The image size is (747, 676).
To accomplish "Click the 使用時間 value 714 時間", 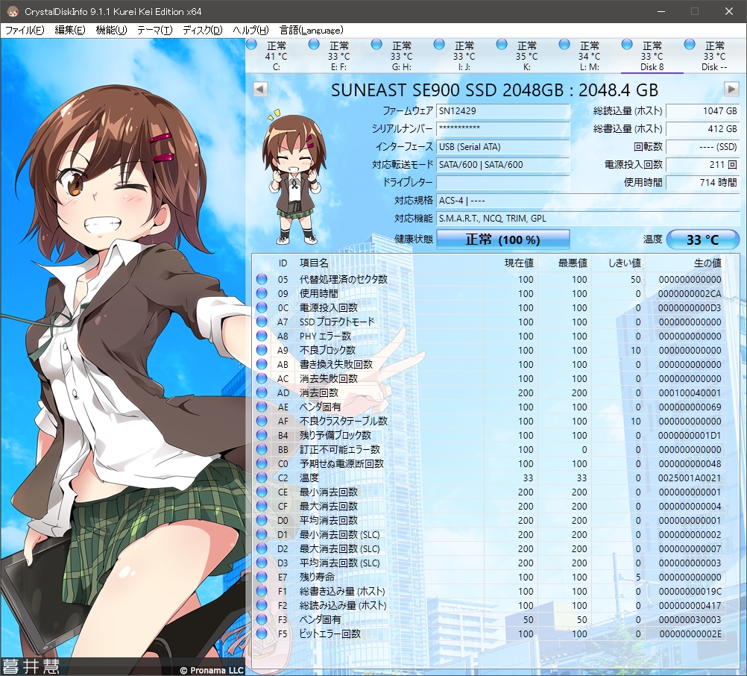I will 703,183.
